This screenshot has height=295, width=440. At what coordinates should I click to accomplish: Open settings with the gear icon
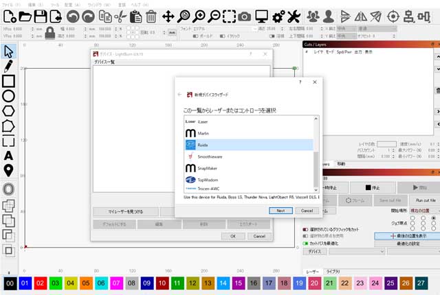(278, 16)
